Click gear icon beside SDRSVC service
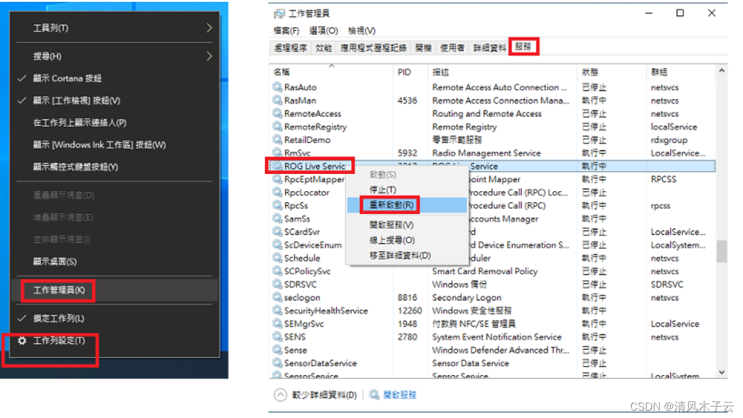Viewport: 743px width, 418px height. pyautogui.click(x=277, y=284)
